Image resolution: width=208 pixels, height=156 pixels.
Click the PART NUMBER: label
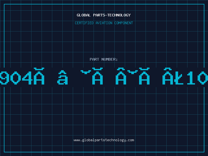[104, 59]
